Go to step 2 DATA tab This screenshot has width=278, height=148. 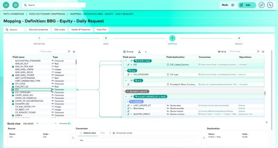(x=106, y=38)
